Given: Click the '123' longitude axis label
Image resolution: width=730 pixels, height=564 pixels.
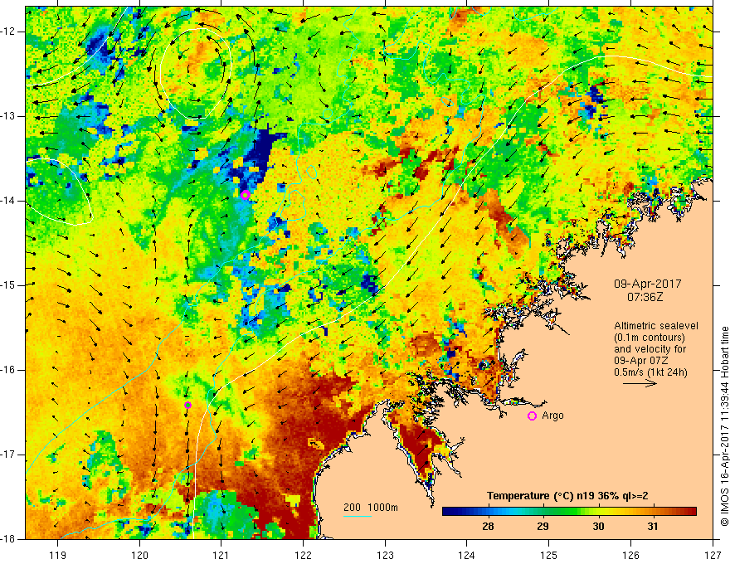Looking at the screenshot, I should pyautogui.click(x=385, y=555).
